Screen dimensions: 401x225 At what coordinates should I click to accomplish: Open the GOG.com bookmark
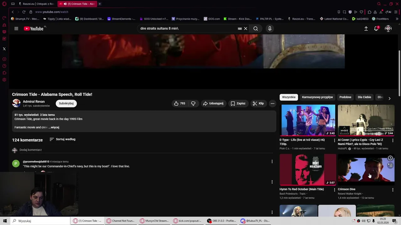click(x=211, y=19)
